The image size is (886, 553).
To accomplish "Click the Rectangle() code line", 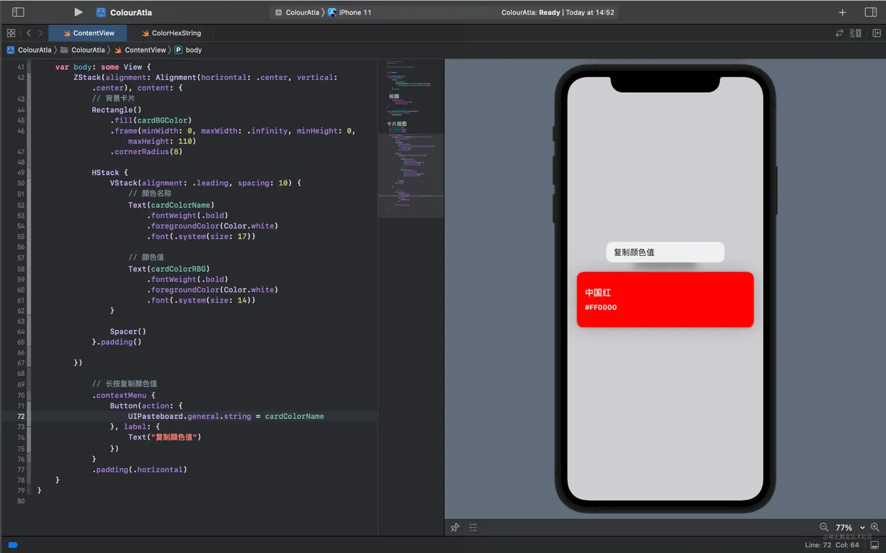I will click(116, 110).
